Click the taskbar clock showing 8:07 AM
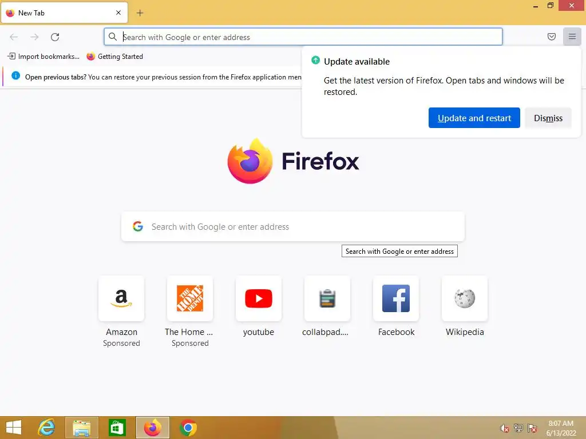The height and width of the screenshot is (439, 586). click(x=561, y=428)
